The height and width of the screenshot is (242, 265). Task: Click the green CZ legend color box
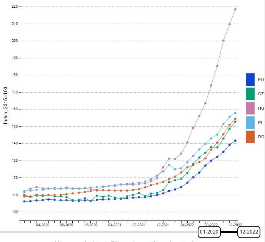(x=250, y=94)
